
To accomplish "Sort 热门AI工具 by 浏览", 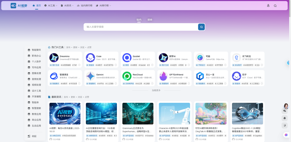I will click(82, 47).
